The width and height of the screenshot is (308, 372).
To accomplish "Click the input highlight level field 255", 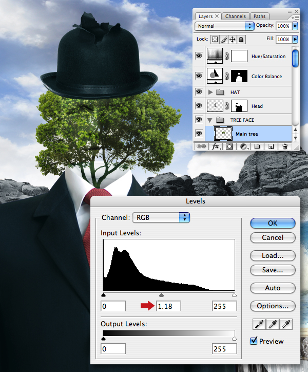I will coord(224,306).
